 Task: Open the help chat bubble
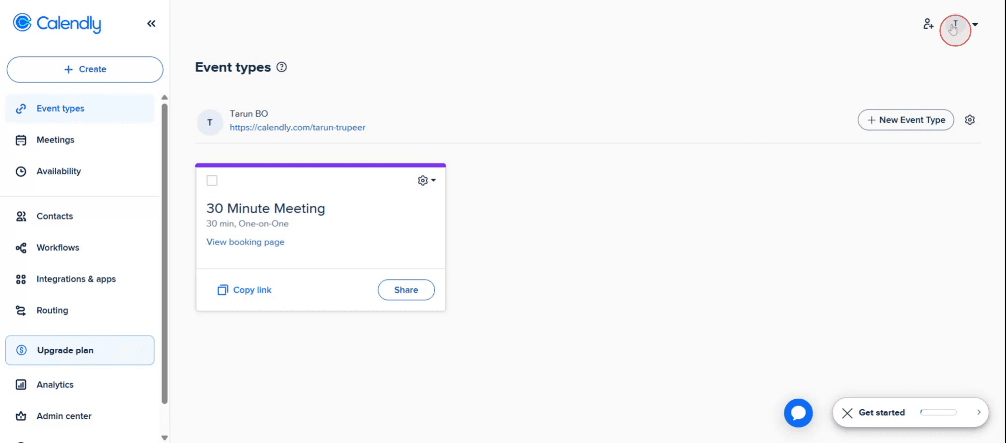tap(798, 413)
